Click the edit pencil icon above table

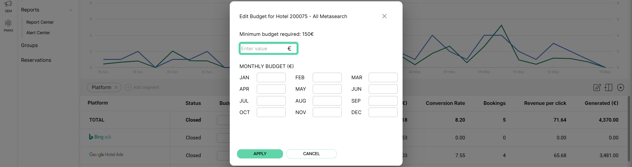click(597, 87)
